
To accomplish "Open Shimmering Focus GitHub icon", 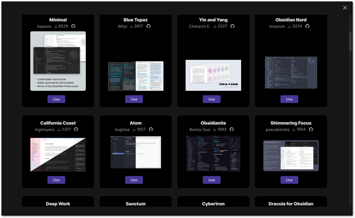I will [x=311, y=129].
